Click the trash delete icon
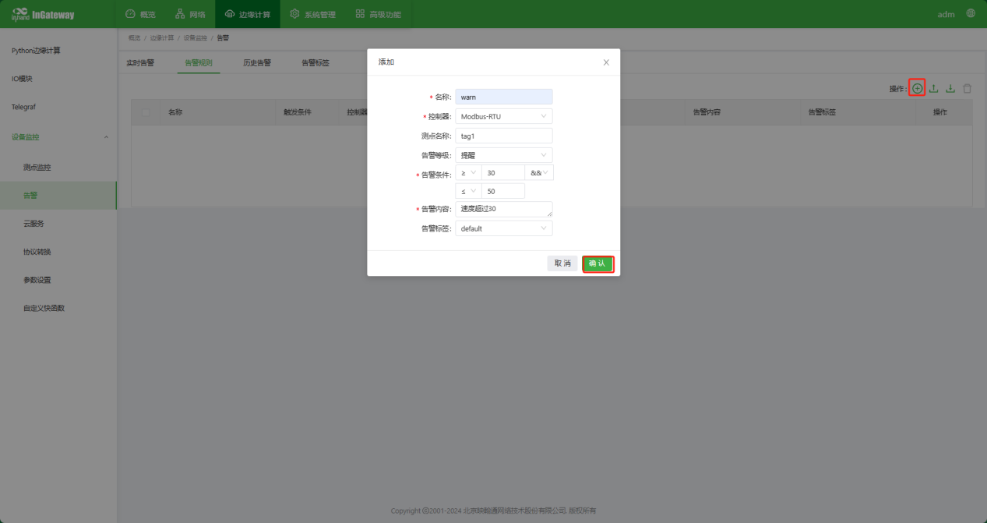Image resolution: width=987 pixels, height=523 pixels. click(x=967, y=89)
